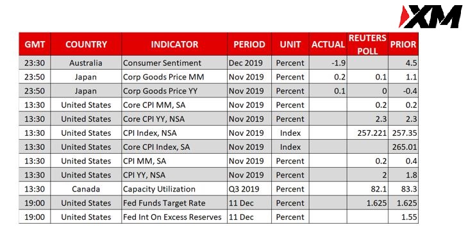Click the Fed Funds Target Rate cell
The height and width of the screenshot is (239, 468).
click(x=174, y=203)
